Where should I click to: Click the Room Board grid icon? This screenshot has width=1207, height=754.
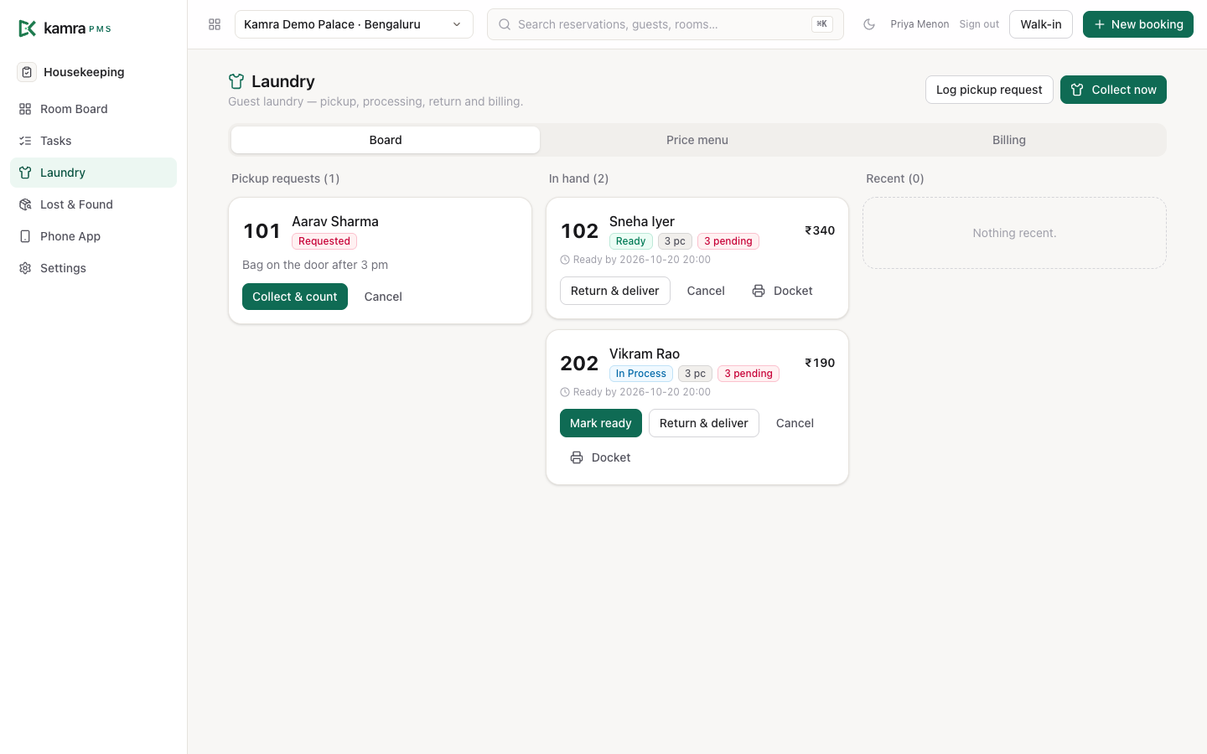(25, 109)
